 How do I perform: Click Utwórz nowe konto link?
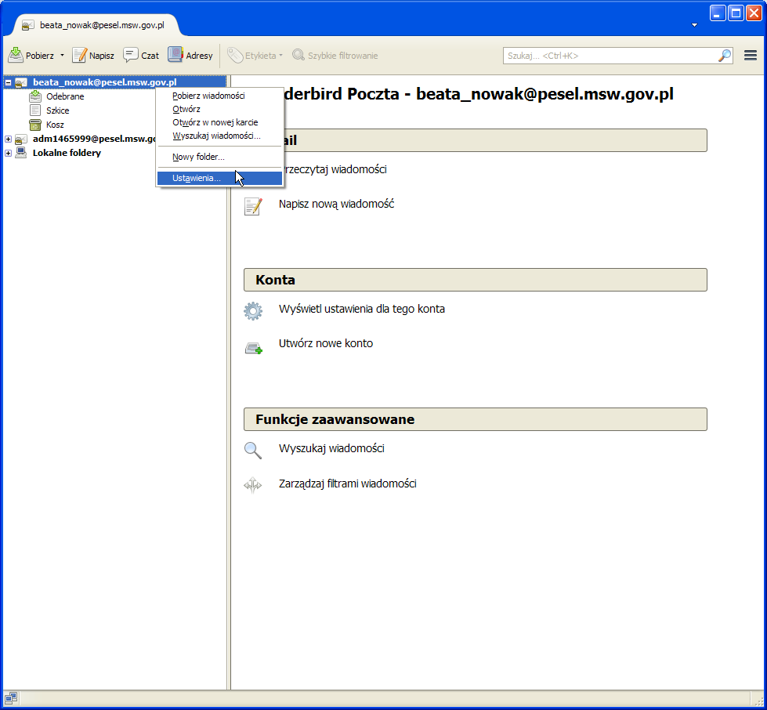(326, 343)
